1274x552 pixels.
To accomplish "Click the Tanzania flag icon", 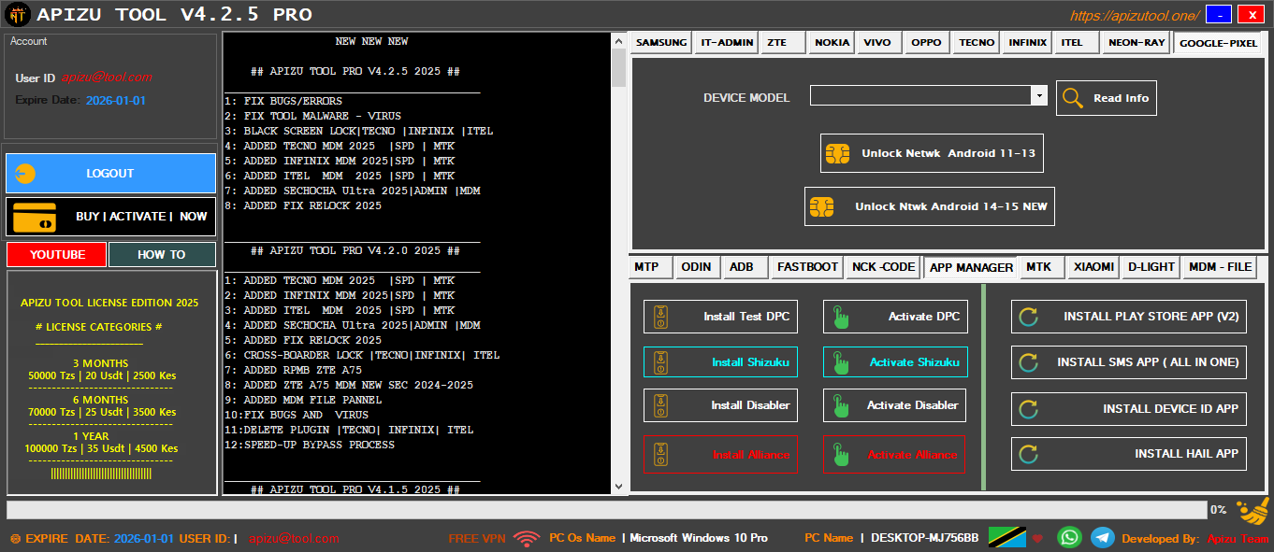I will [x=1006, y=538].
